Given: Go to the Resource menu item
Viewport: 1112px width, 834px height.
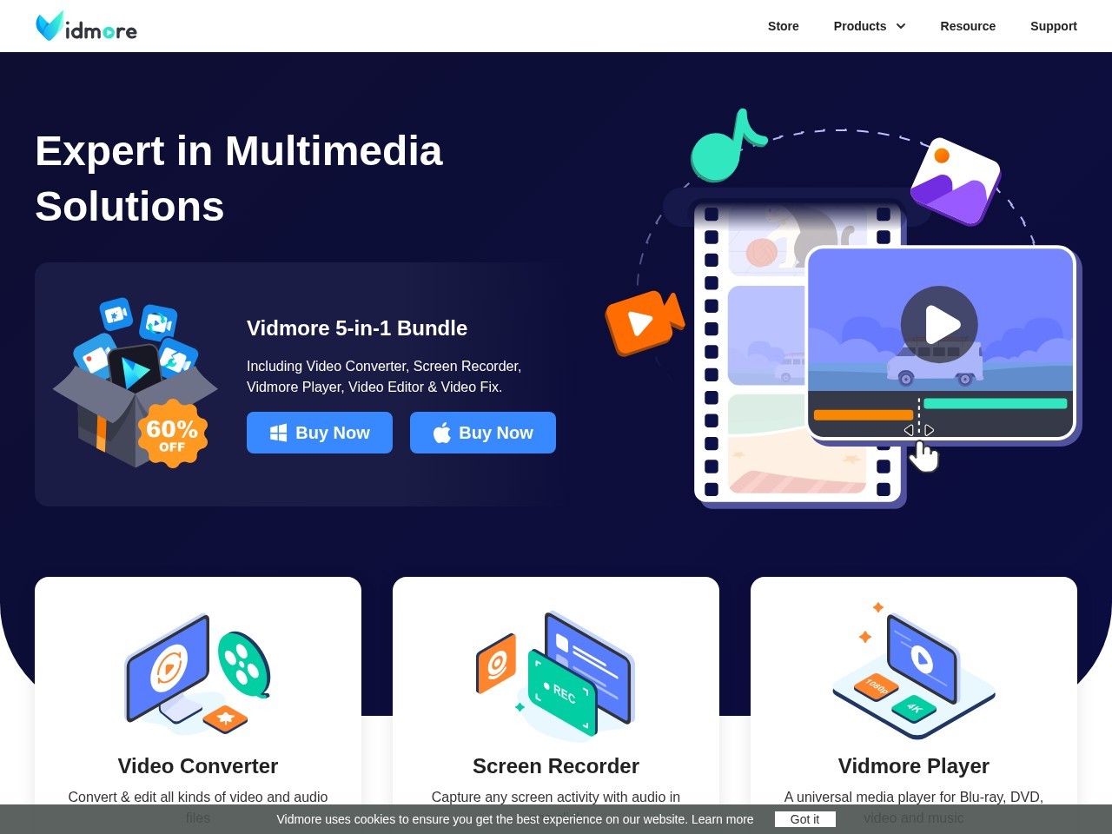Looking at the screenshot, I should pos(968,26).
